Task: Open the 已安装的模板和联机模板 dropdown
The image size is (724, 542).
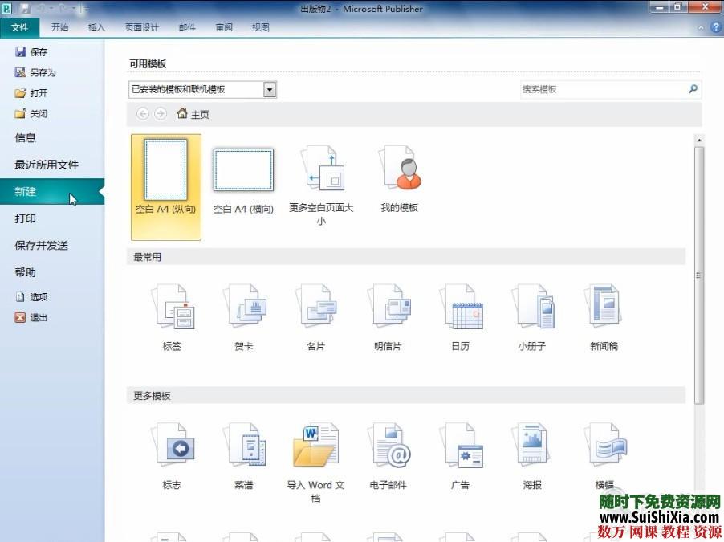Action: [270, 89]
